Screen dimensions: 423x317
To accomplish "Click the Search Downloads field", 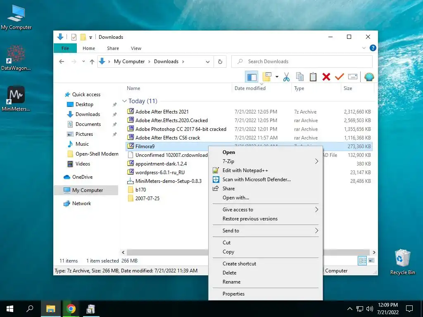I will coord(302,62).
